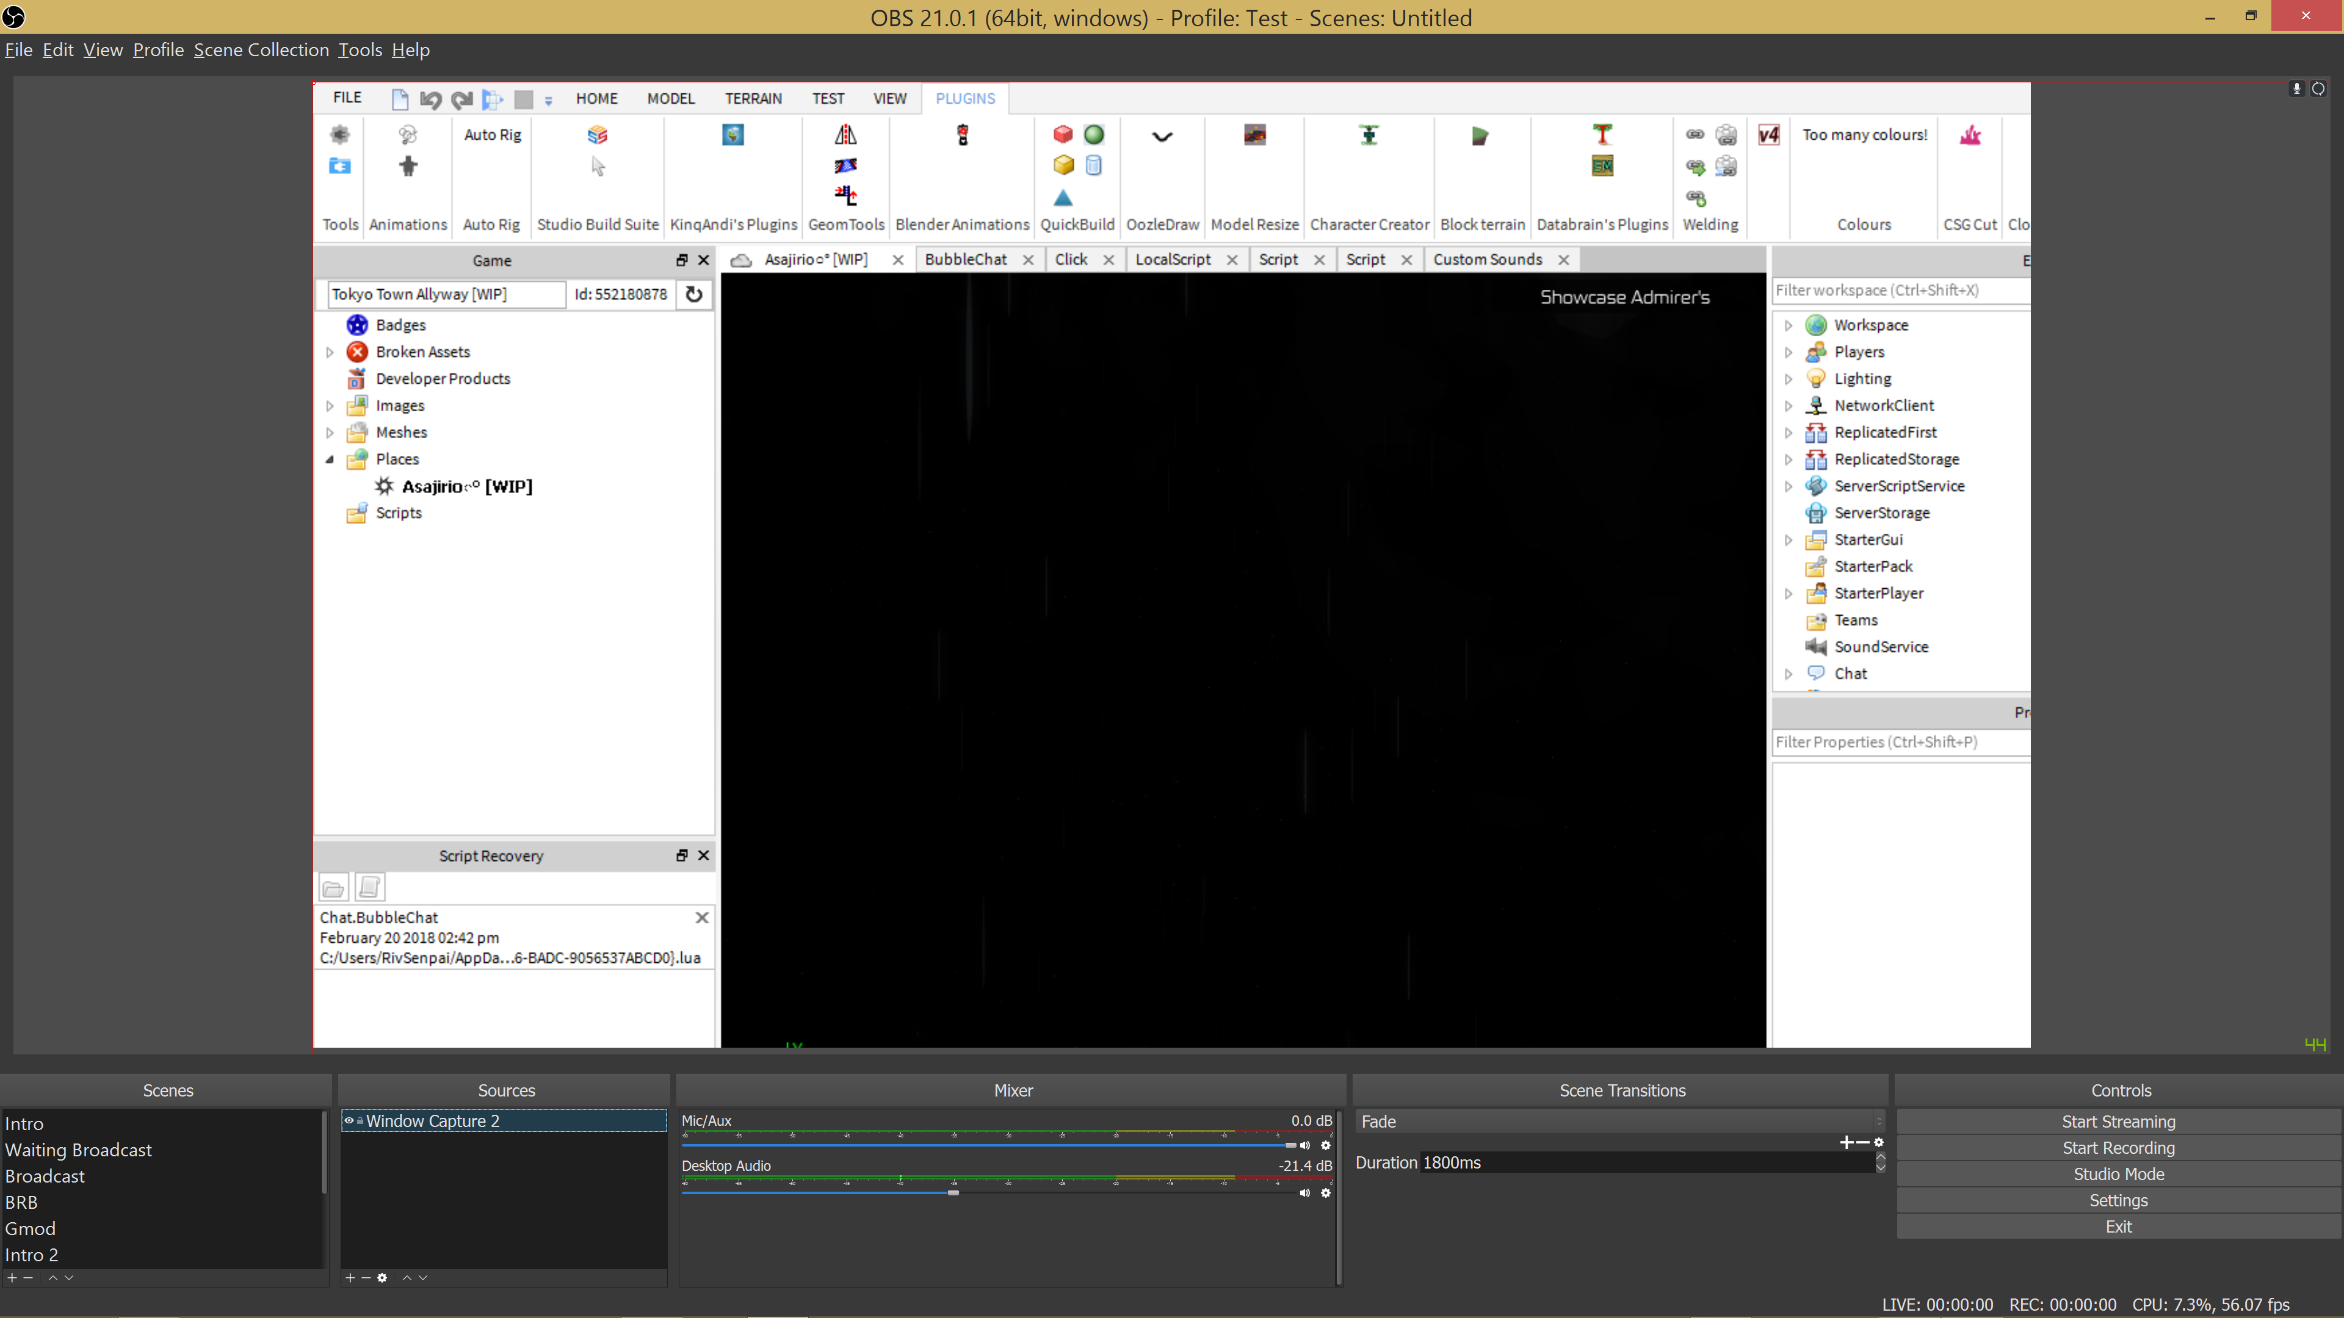Select the Waiting Broadcast scene
Screen dimensions: 2344x1318
[78, 1150]
